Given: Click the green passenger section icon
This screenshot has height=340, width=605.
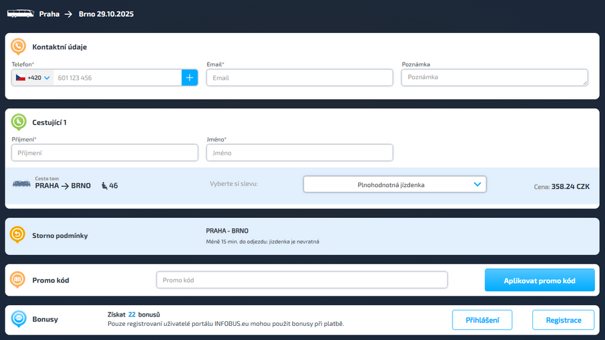Looking at the screenshot, I should 18,122.
